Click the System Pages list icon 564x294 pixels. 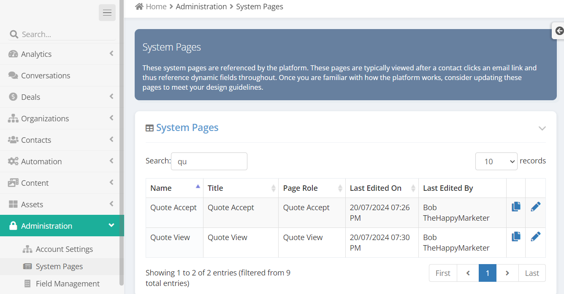[27, 267]
